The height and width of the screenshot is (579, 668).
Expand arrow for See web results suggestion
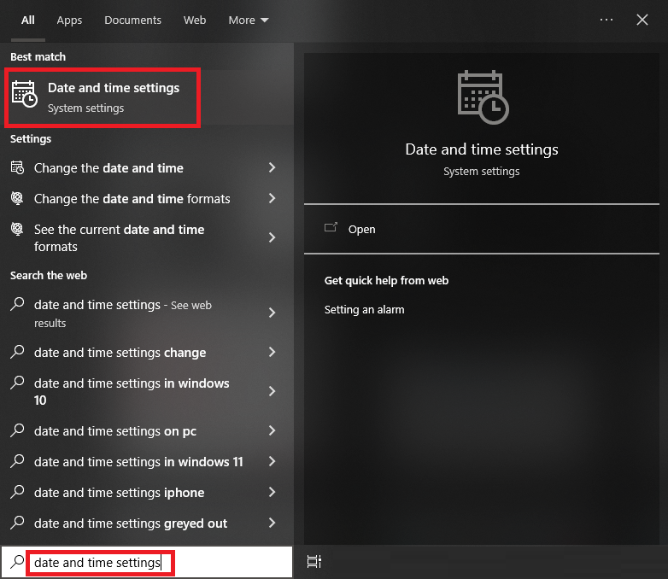[x=272, y=313]
